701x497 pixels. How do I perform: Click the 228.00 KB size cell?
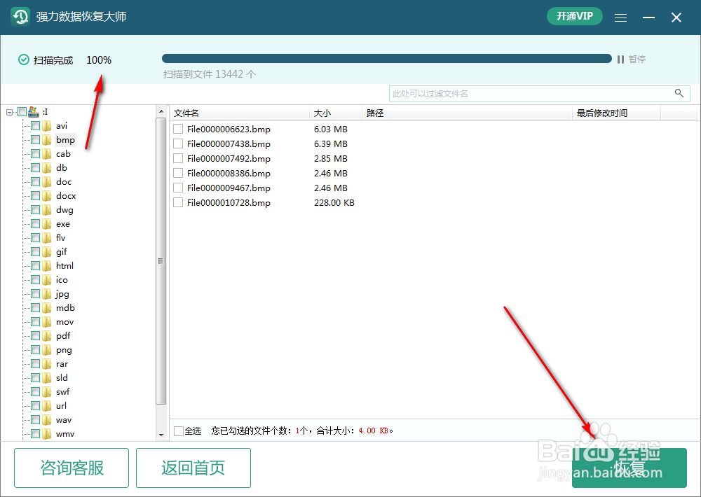click(334, 203)
